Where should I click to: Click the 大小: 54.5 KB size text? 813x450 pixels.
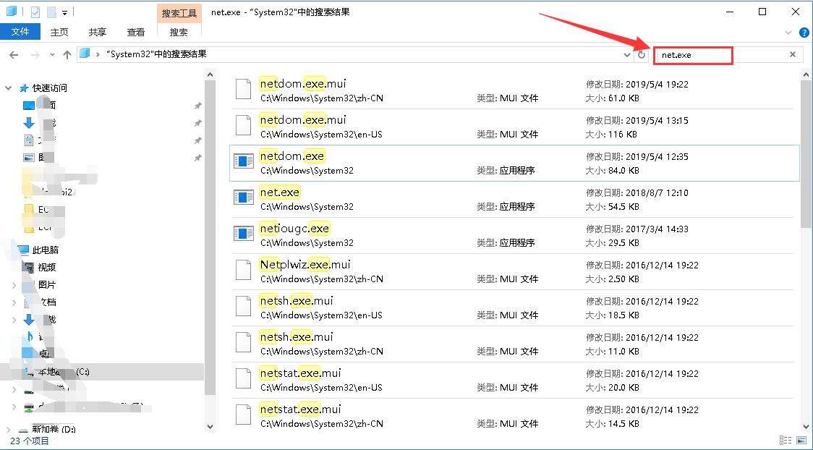point(613,207)
